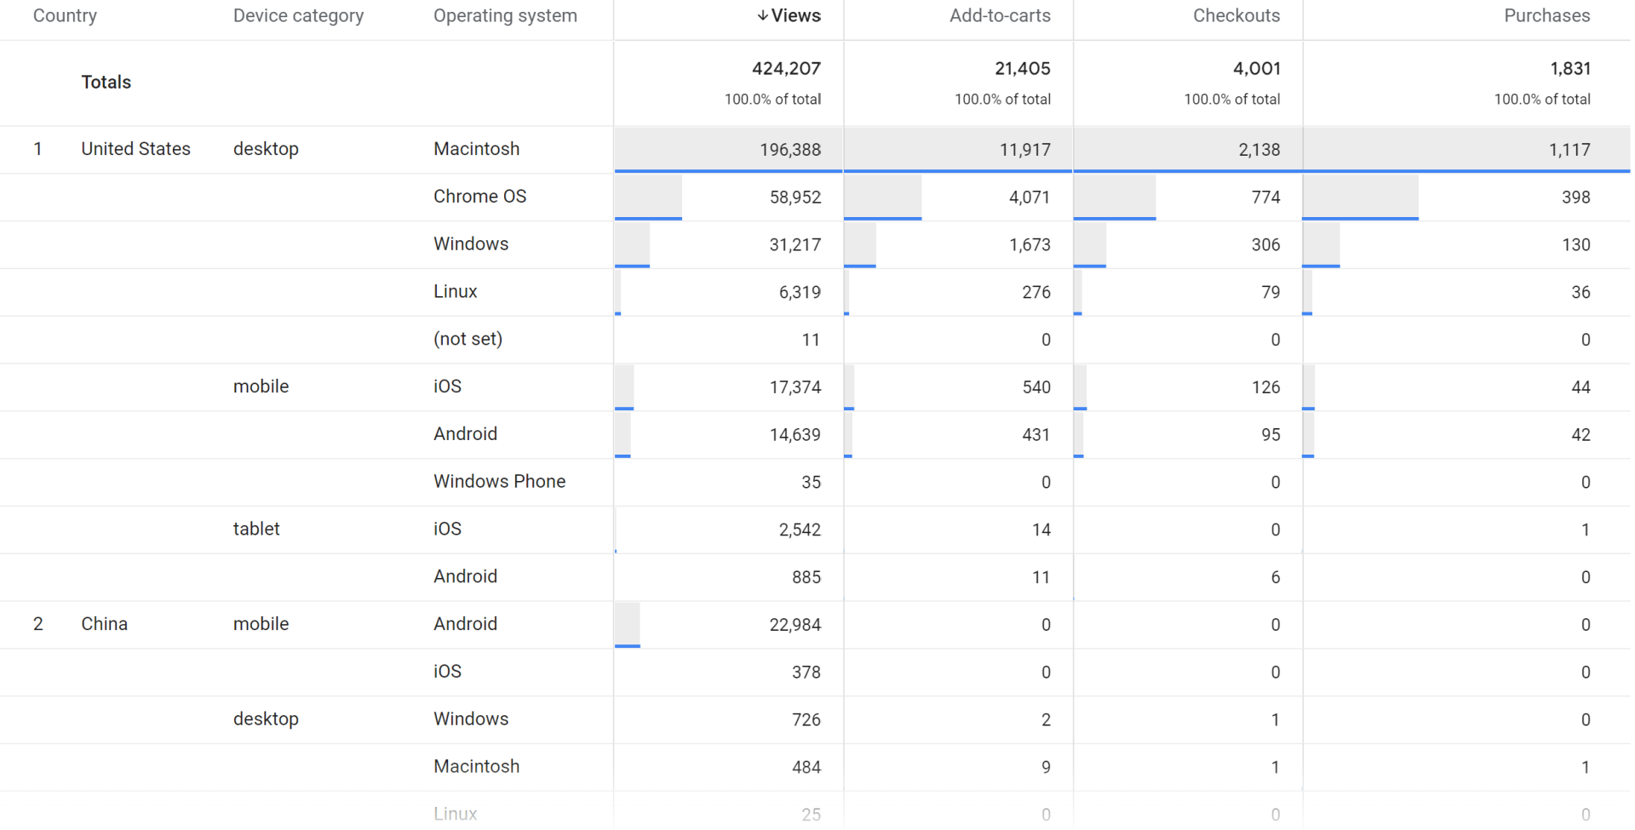Image resolution: width=1635 pixels, height=830 pixels.
Task: Click purchases value 130
Action: pos(1576,245)
